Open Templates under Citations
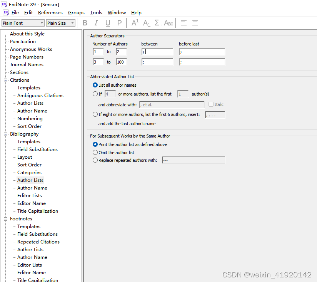The width and height of the screenshot is (317, 282). pos(29,88)
